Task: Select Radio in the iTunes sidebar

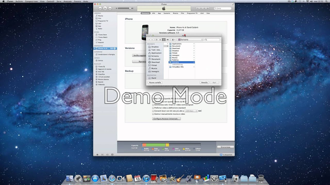Action: point(100,29)
